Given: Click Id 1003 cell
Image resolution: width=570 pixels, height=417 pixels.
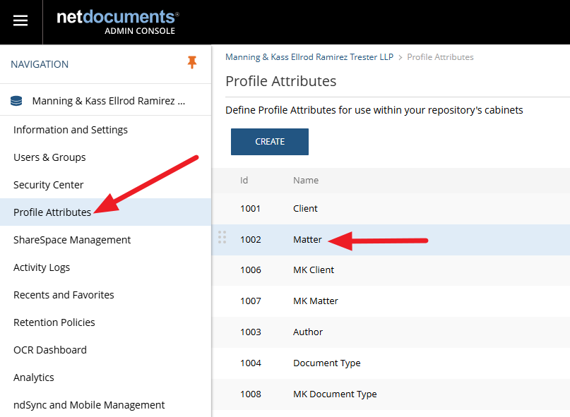Looking at the screenshot, I should (251, 332).
